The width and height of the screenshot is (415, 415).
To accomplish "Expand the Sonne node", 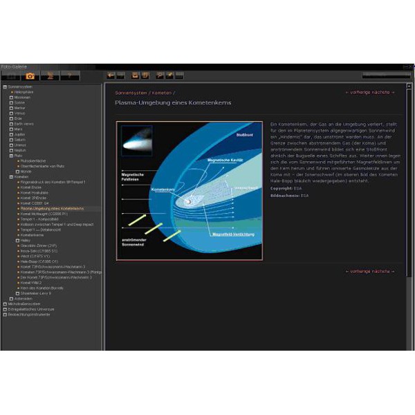I will pos(11,102).
